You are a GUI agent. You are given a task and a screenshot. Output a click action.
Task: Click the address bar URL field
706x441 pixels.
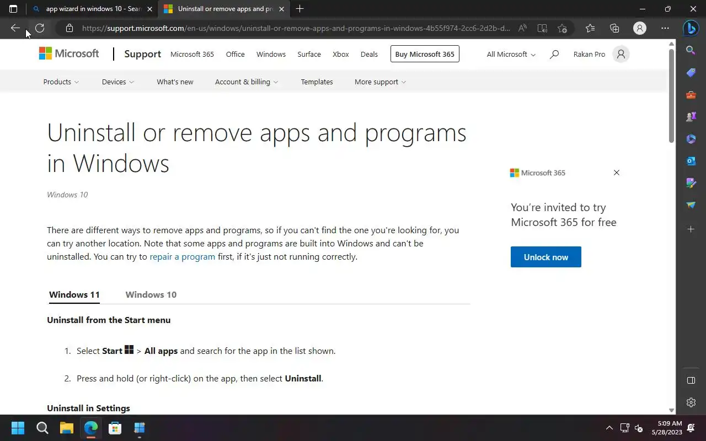(x=296, y=28)
